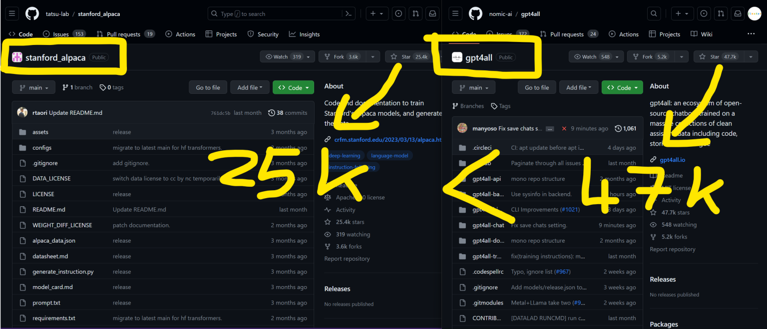Viewport: 767px width, 329px height.
Task: Expand the green Code dropdown on gpt4all
Action: [622, 87]
